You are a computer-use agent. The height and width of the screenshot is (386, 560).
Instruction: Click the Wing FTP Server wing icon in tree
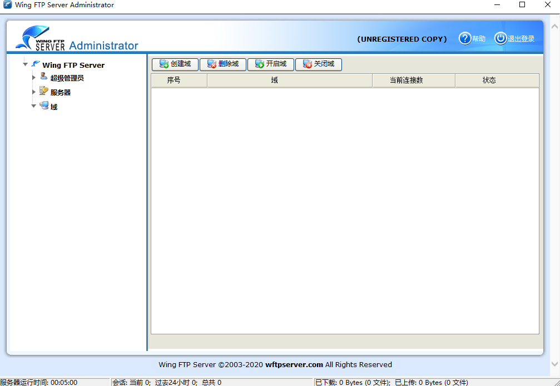(x=36, y=64)
